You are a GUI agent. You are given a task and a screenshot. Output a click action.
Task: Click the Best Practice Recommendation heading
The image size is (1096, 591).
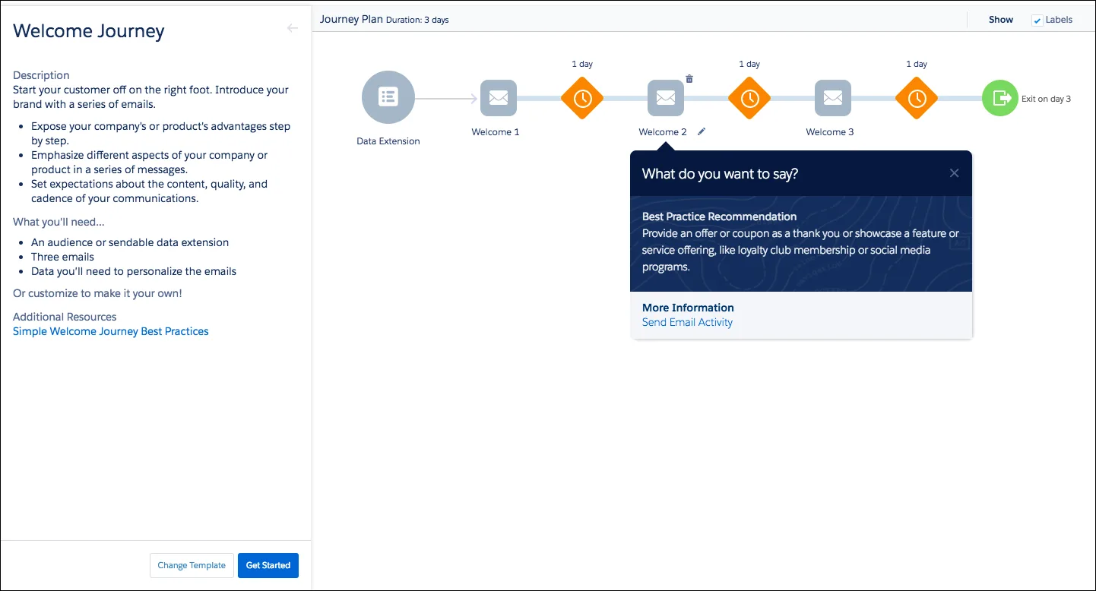(719, 216)
